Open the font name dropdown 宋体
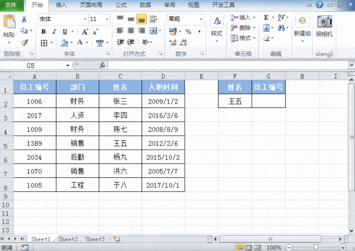This screenshot has height=251, width=355. [85, 19]
